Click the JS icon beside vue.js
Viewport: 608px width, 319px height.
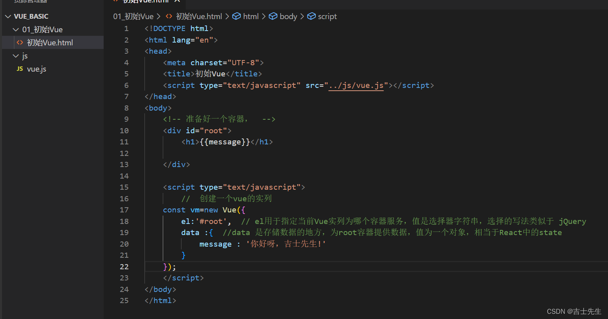tap(20, 69)
